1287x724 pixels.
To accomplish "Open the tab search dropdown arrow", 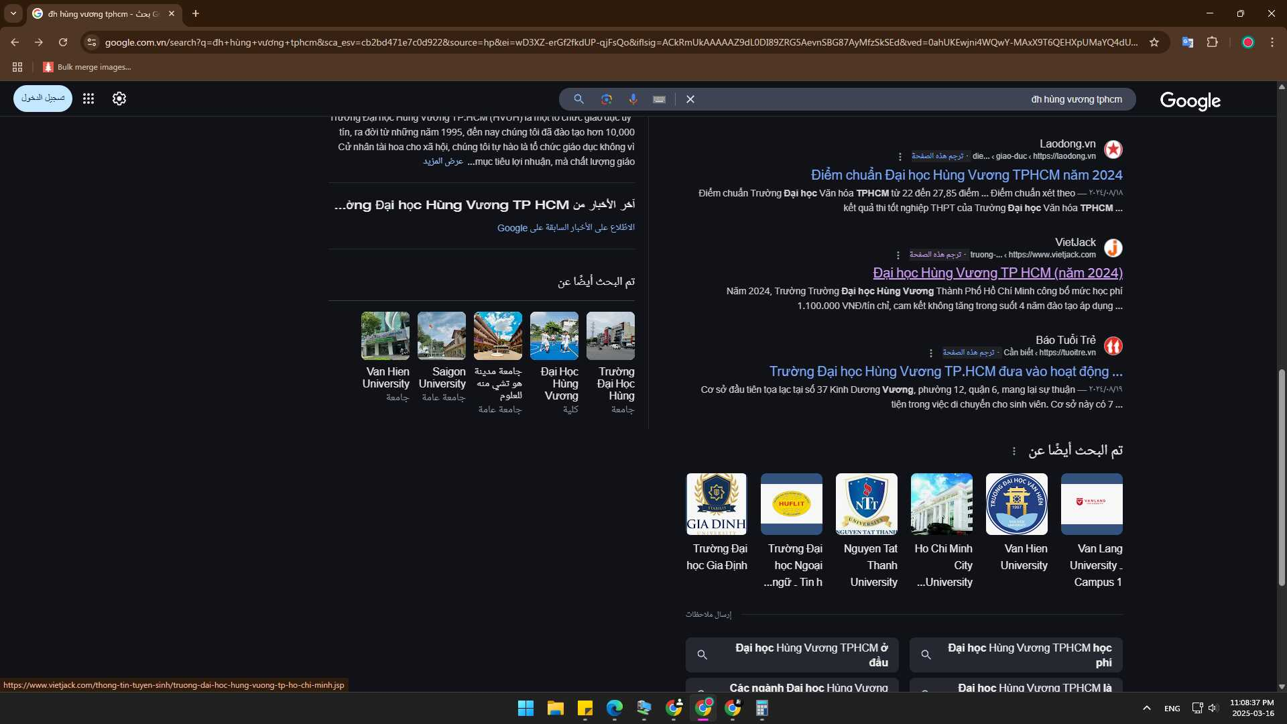I will click(13, 13).
